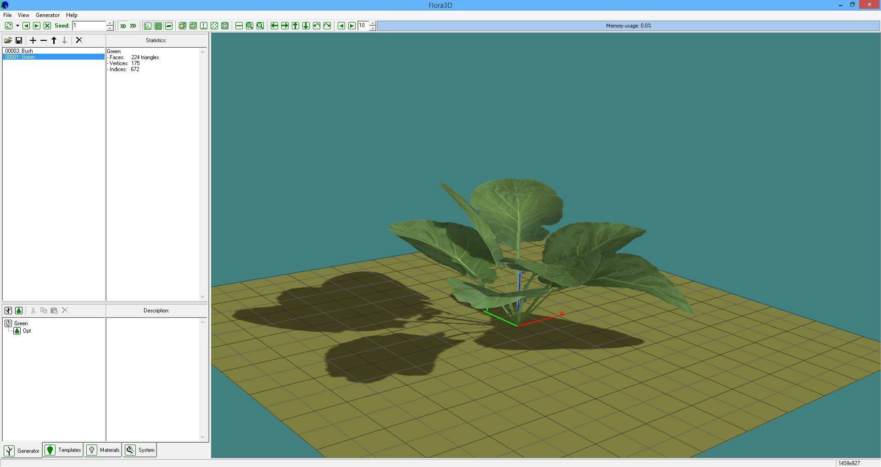Click Statistics panel scroll down arrow
Image resolution: width=881 pixels, height=467 pixels.
click(203, 297)
